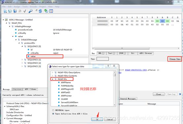
Task: Collapse the InitialUEMessage node
Action: click(x=16, y=40)
